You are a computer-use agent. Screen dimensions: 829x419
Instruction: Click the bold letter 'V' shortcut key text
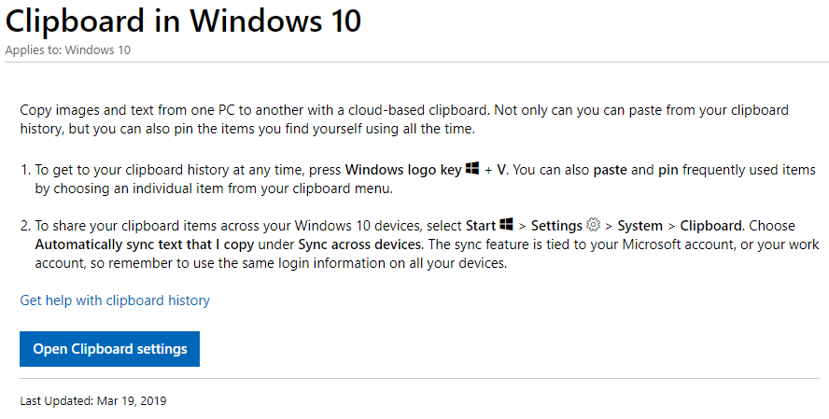(x=501, y=170)
